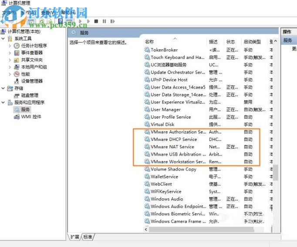Click the Restart Service toolbar button
Screen dimensions: 297x247
(112, 21)
